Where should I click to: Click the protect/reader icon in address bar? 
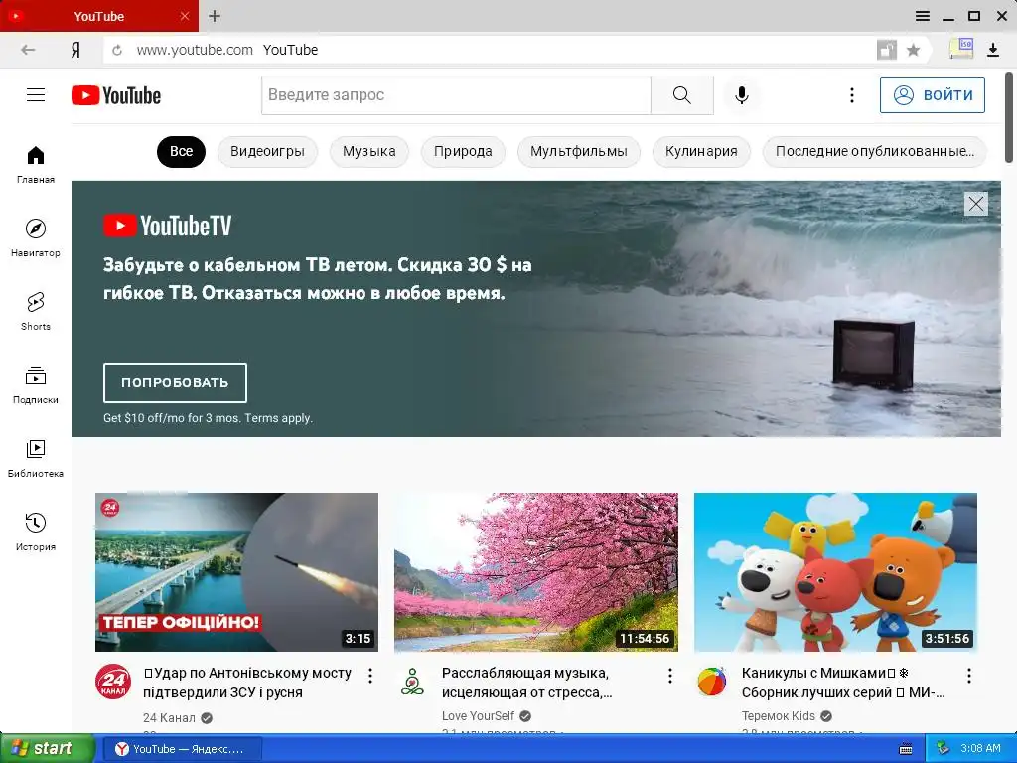[x=886, y=50]
